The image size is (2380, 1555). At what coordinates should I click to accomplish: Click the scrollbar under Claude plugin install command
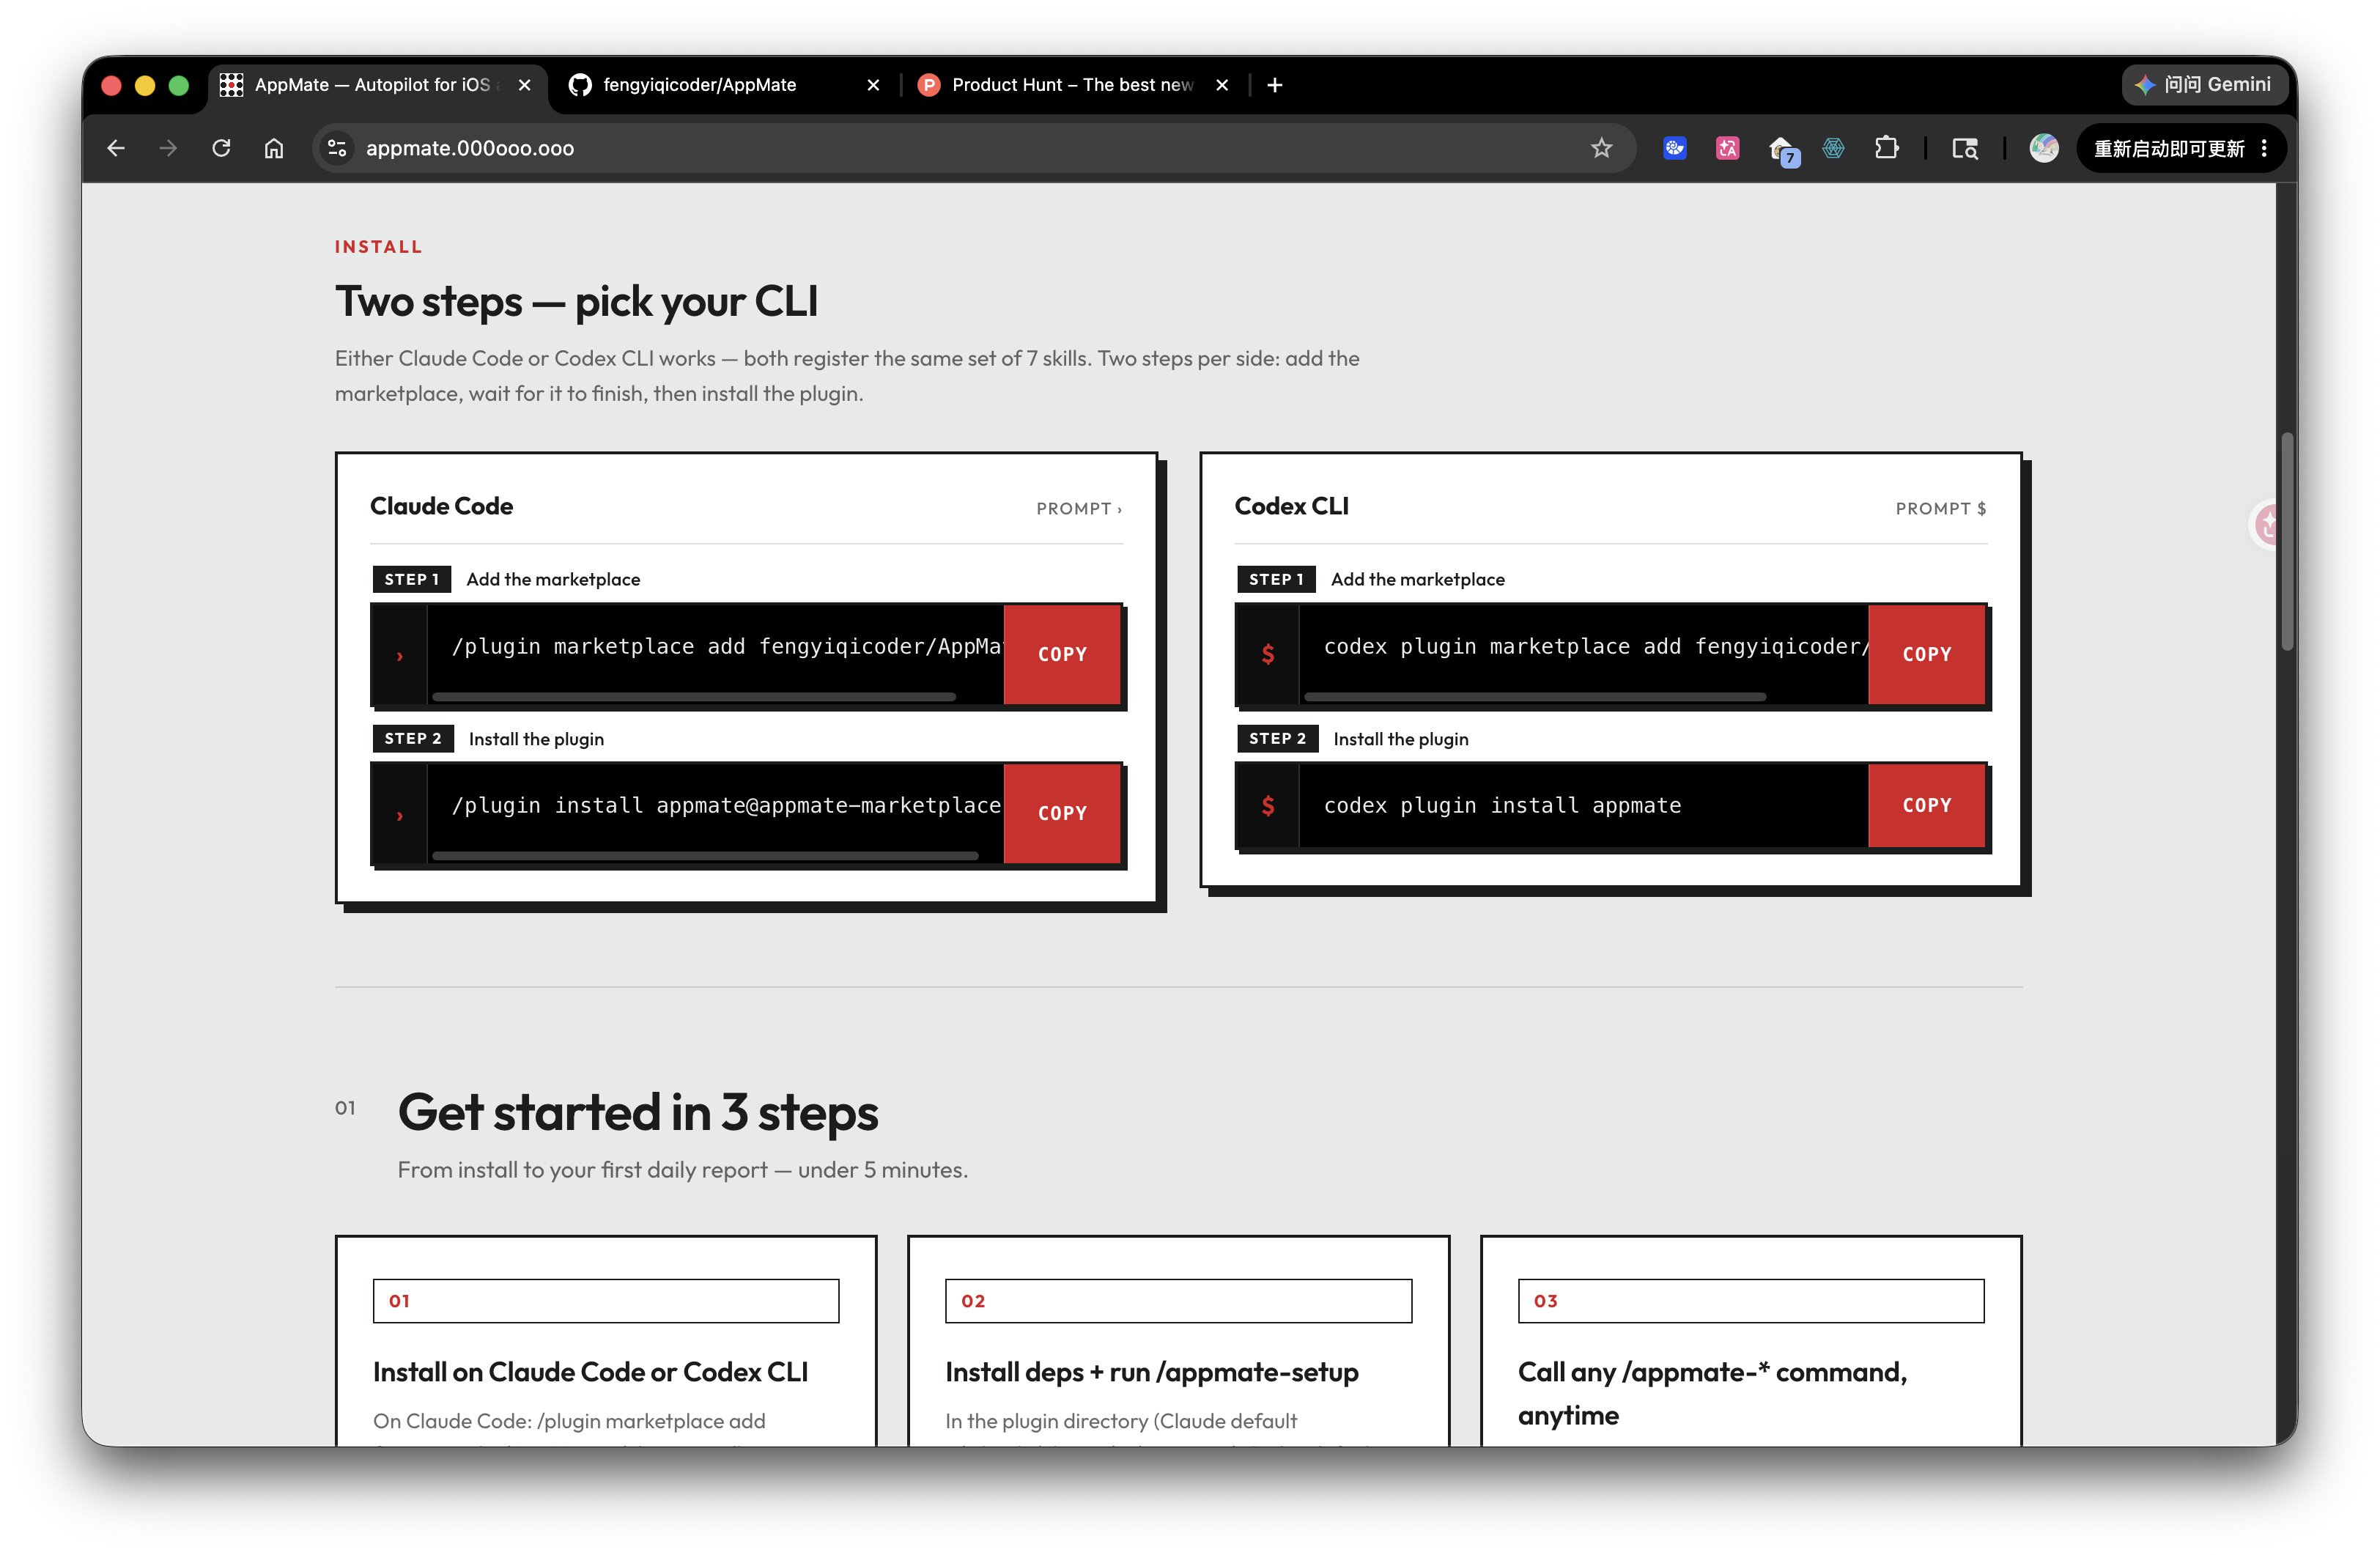705,855
